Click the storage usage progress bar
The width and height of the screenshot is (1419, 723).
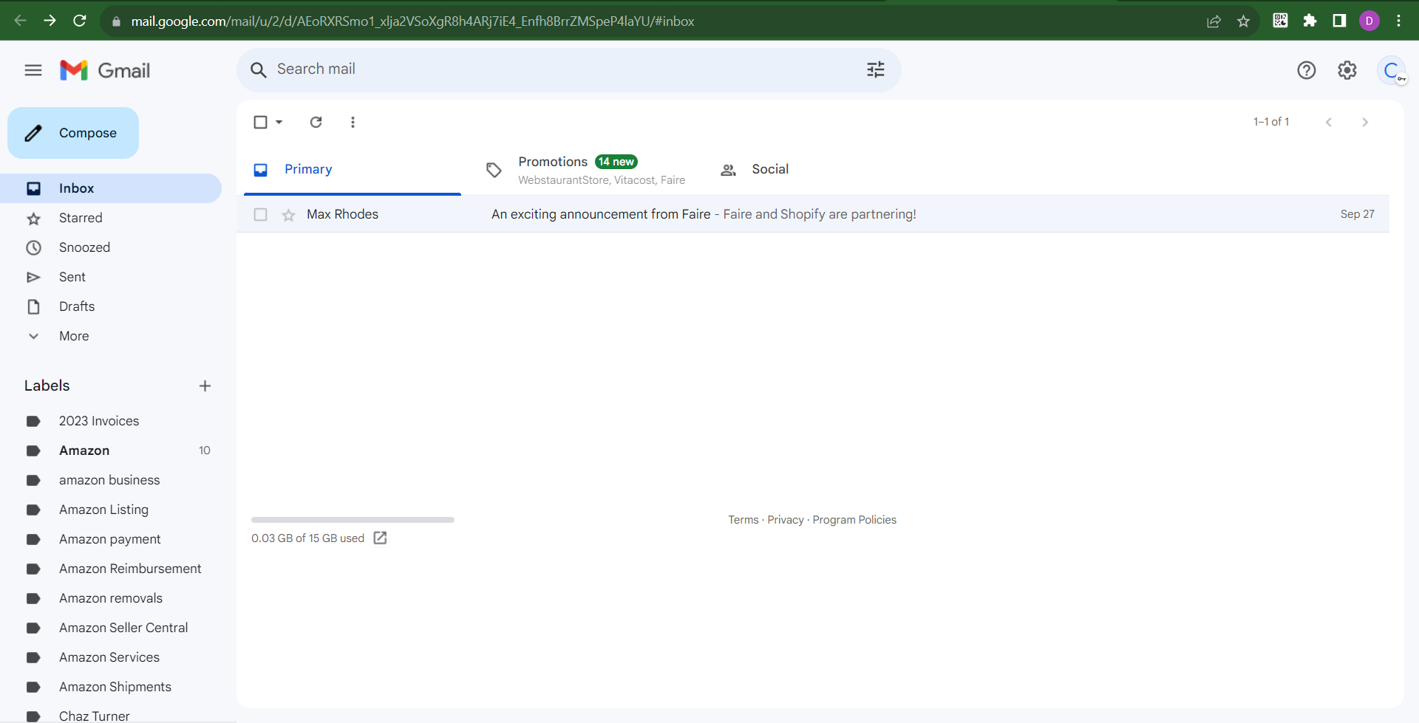pos(353,520)
